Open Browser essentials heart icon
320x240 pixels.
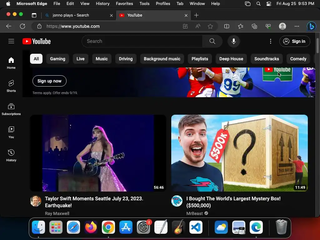pyautogui.click(x=268, y=26)
